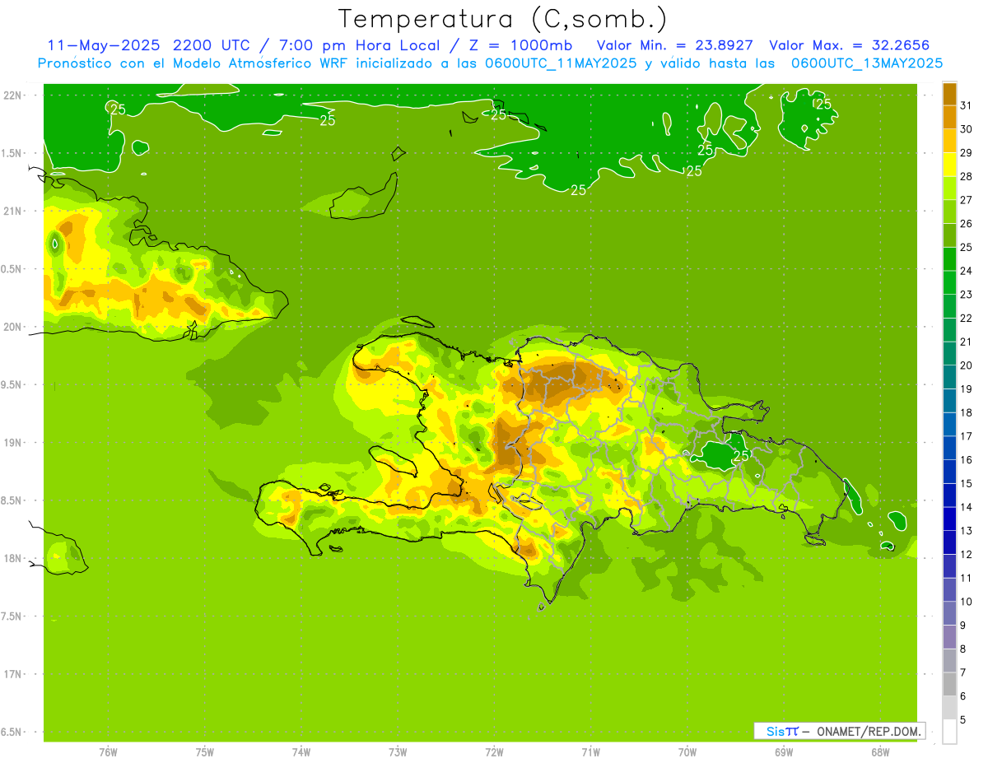Click the "25" contour label over eastern Dominican Republic
The width and height of the screenshot is (988, 763).
point(741,454)
